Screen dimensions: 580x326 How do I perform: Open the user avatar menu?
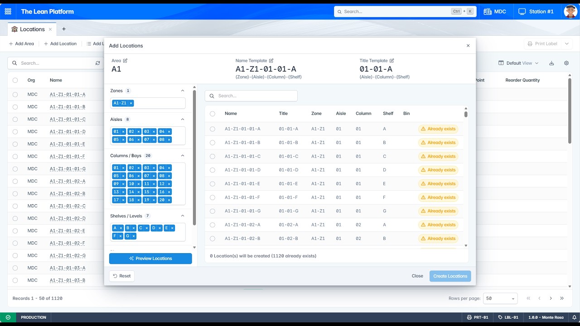570,11
